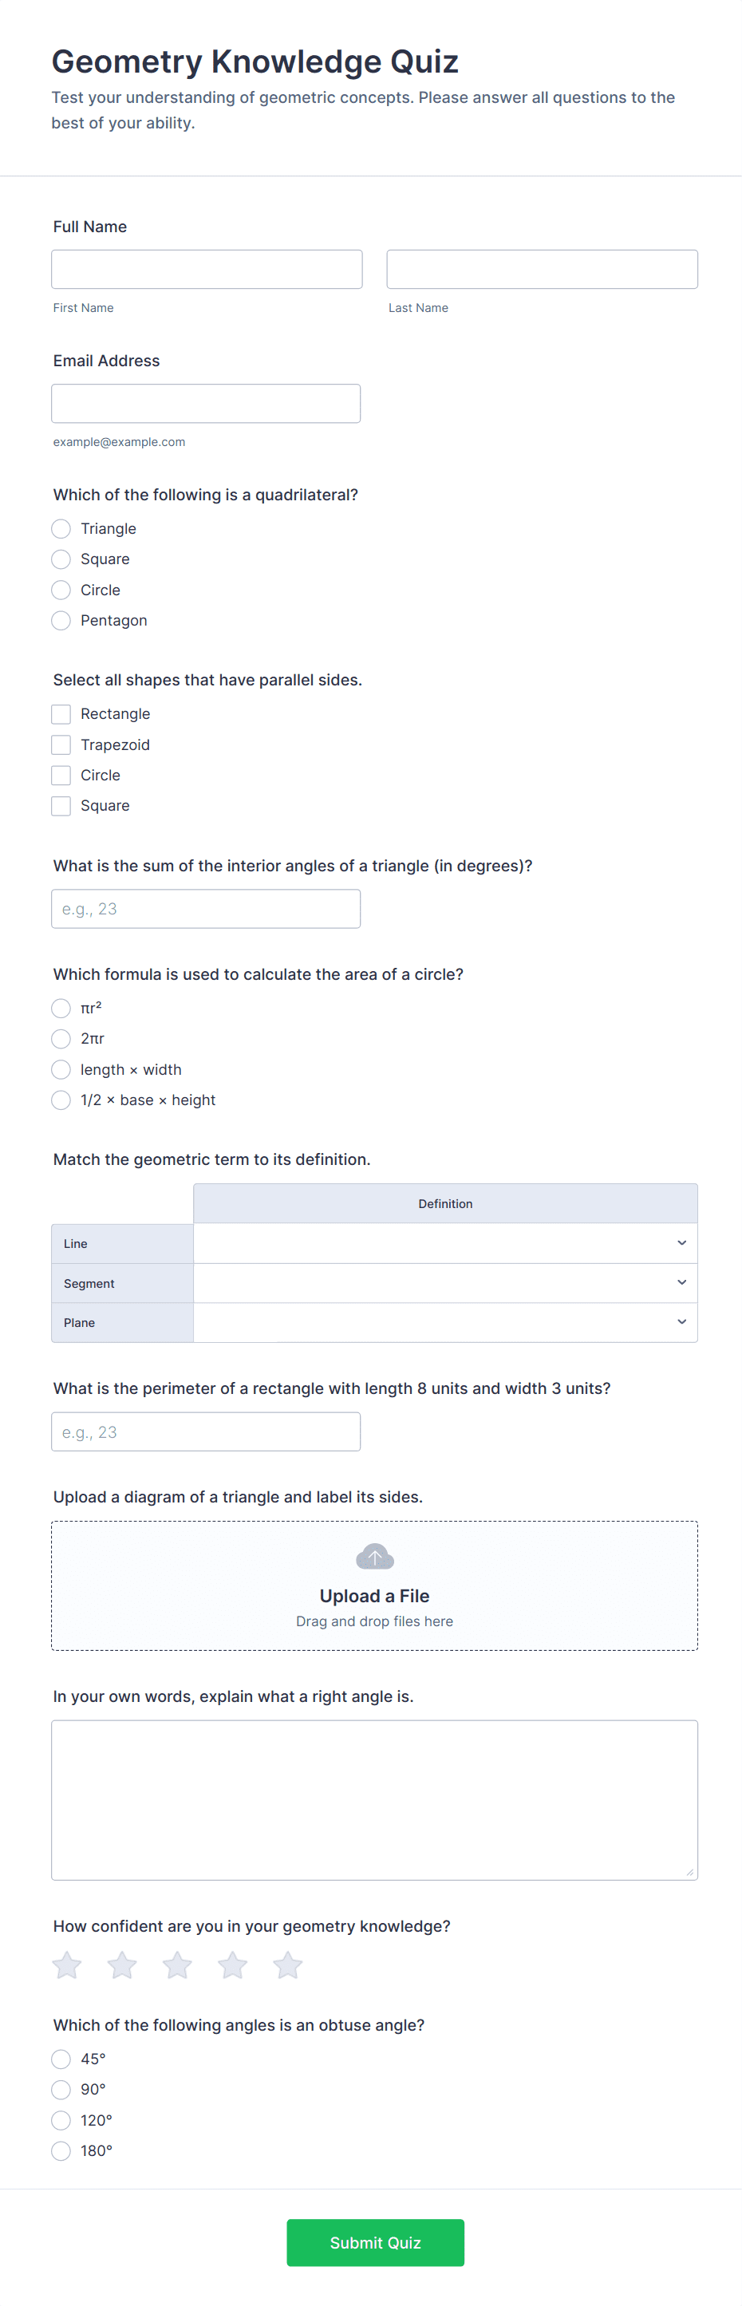Focus the rectangle perimeter answer field

pyautogui.click(x=206, y=1431)
